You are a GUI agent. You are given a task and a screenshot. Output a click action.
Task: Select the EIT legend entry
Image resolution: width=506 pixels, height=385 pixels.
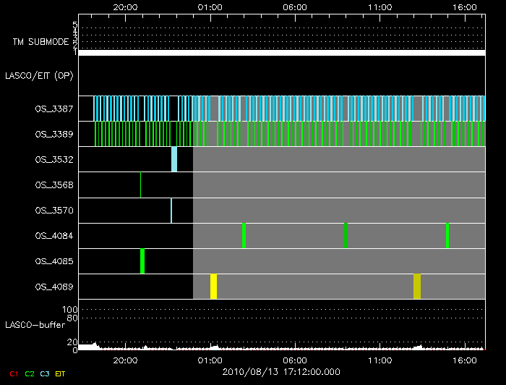[x=60, y=373]
